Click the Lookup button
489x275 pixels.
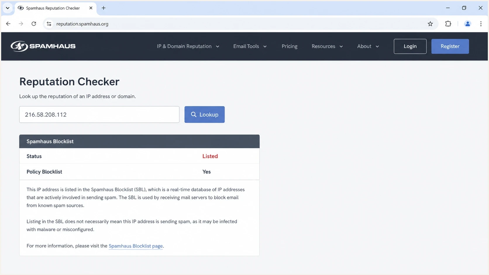(204, 115)
